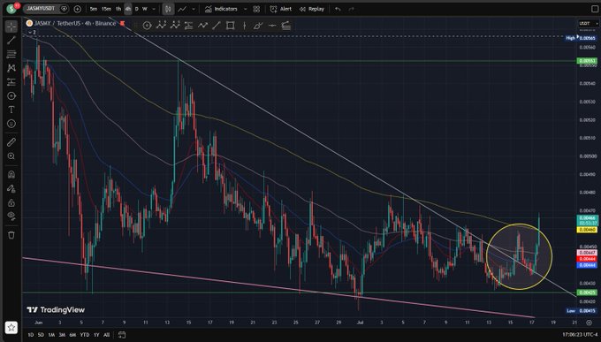Show All date range
Screen dimensions: 601x342
coord(107,335)
